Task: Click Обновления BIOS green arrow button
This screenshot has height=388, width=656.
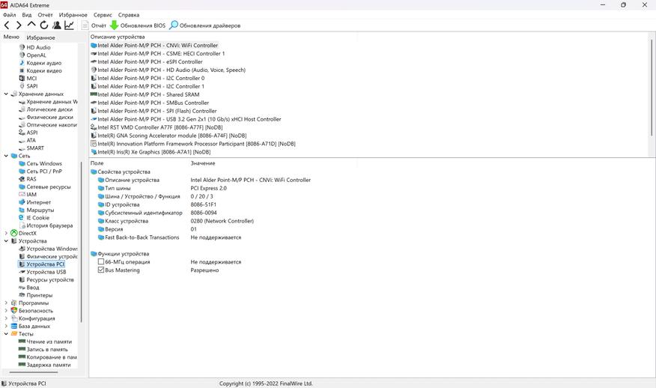Action: pos(138,25)
